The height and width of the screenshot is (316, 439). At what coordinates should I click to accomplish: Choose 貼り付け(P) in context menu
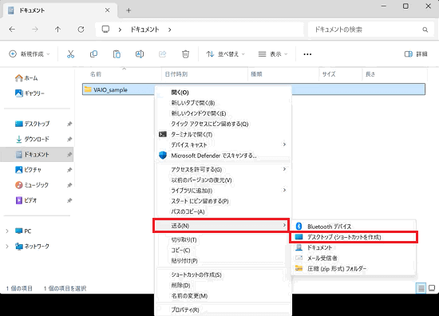click(223, 261)
